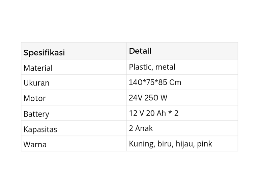This screenshot has height=173, width=259.
Task: Click the 140*75*85 Cm size value
Action: coord(155,82)
